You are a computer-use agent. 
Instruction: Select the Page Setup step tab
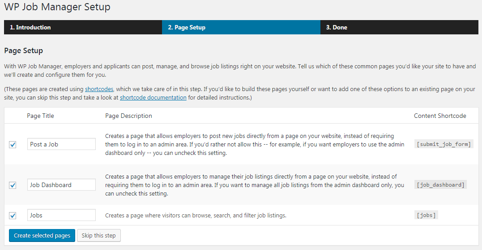click(x=241, y=27)
